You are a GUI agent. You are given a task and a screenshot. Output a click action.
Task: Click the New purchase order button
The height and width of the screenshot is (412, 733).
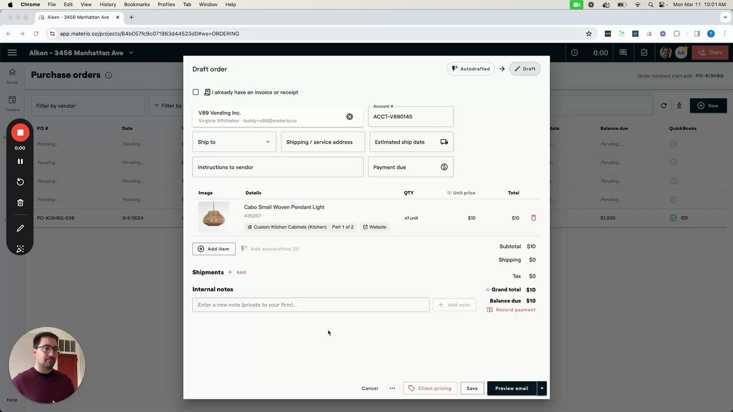(708, 106)
